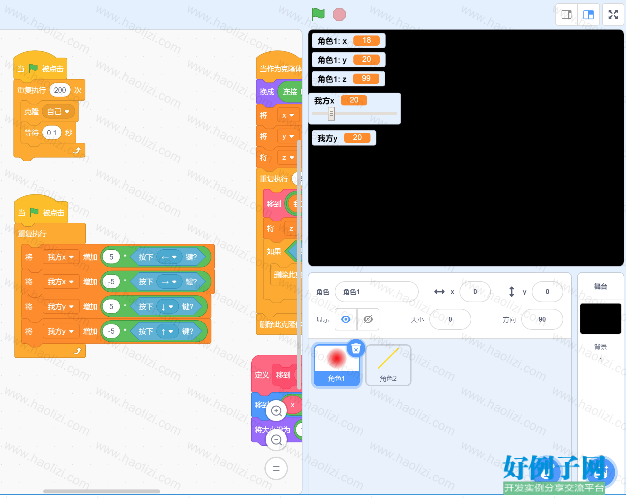Open the down arrow key dropdown
The height and width of the screenshot is (498, 626).
point(168,306)
